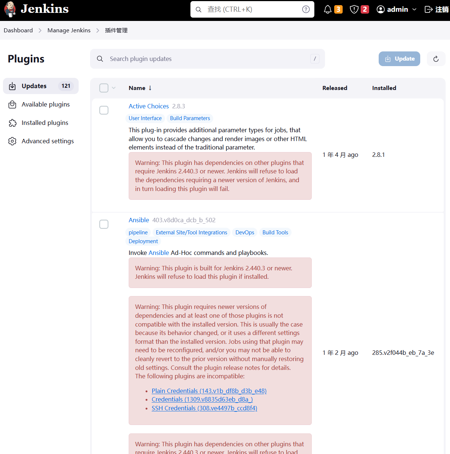Open Plain Credentials incompatible plugin link
The image size is (450, 454).
click(x=209, y=391)
